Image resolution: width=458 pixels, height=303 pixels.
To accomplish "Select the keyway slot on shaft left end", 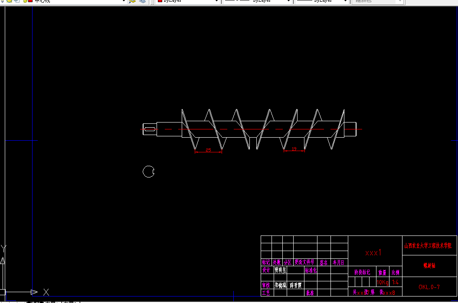I will click(150, 129).
